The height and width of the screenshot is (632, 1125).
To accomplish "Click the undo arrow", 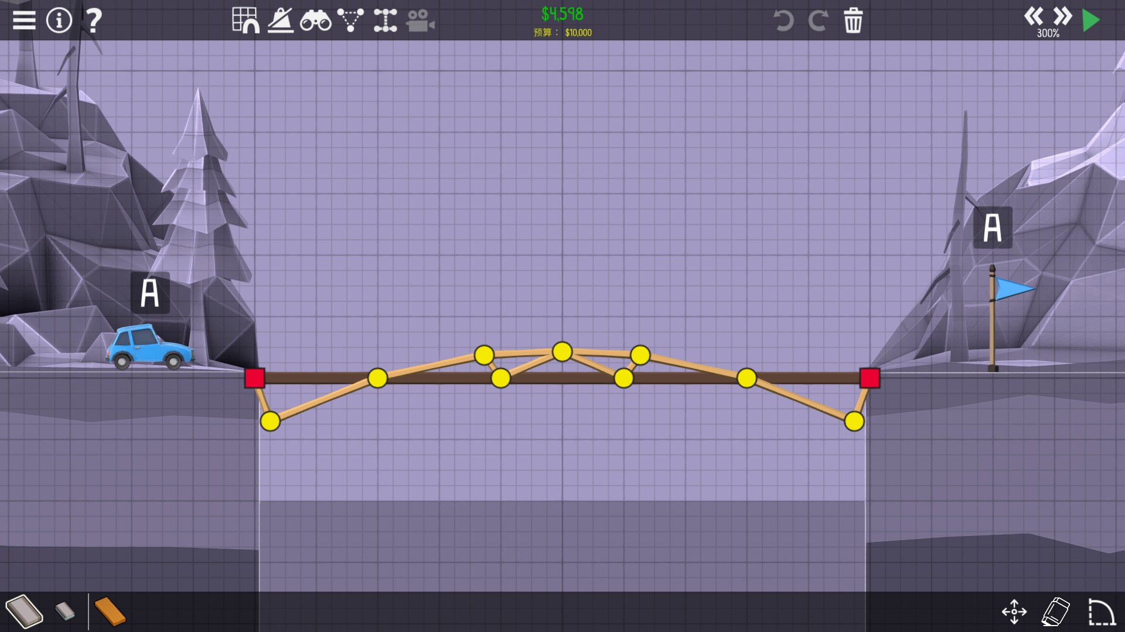I will click(783, 21).
